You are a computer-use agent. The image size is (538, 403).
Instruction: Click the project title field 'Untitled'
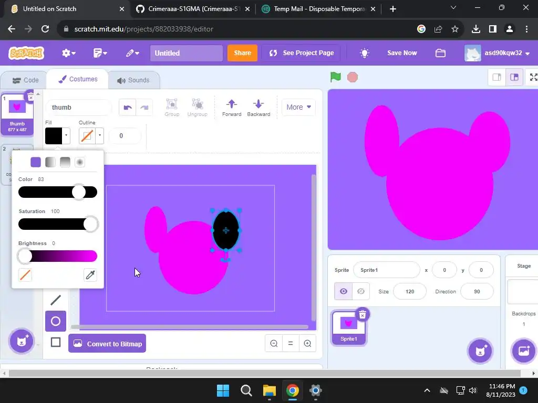point(187,53)
